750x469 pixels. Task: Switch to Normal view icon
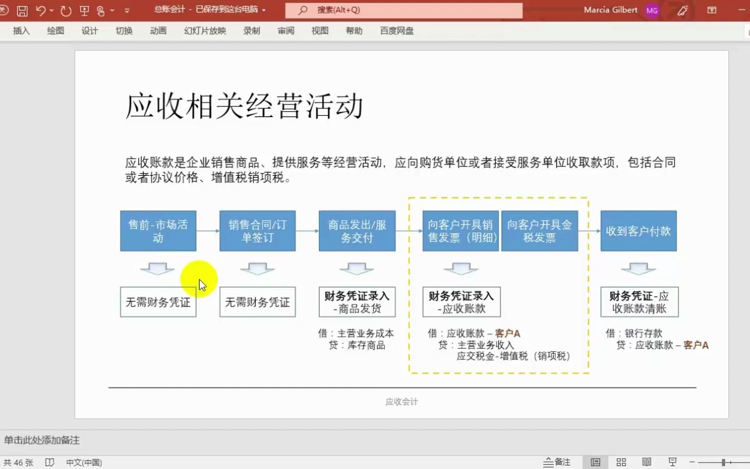tap(595, 462)
